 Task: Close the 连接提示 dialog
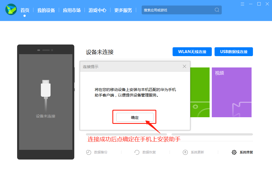point(184,66)
